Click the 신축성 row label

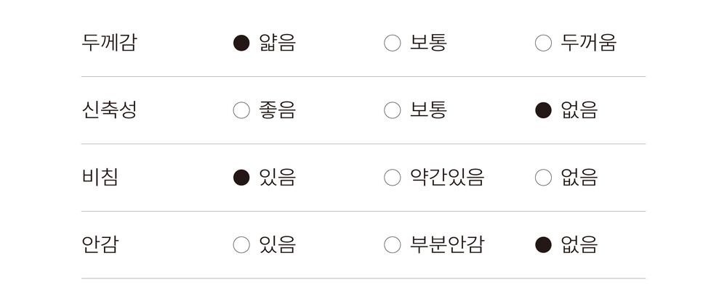(x=109, y=111)
